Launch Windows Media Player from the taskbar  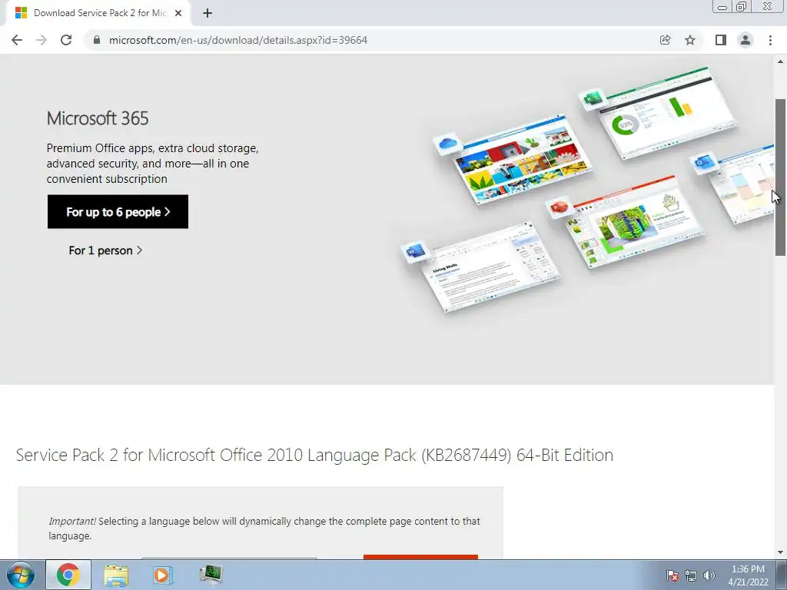click(163, 575)
